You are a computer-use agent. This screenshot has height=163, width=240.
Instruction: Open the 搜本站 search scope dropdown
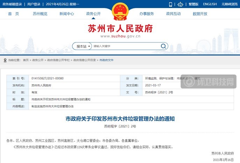(82, 46)
